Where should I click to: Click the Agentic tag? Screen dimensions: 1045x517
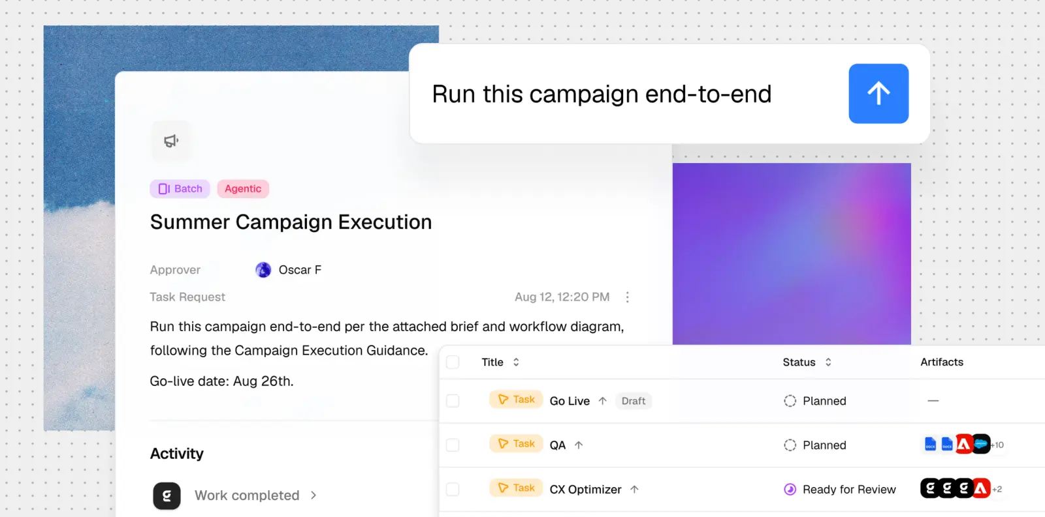point(243,189)
